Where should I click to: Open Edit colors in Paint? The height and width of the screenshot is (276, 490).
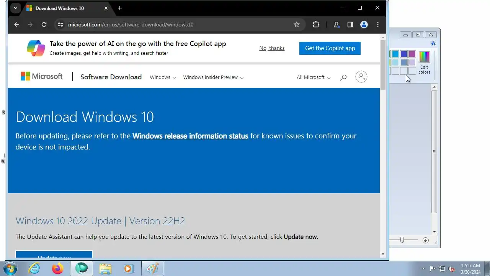tap(424, 63)
